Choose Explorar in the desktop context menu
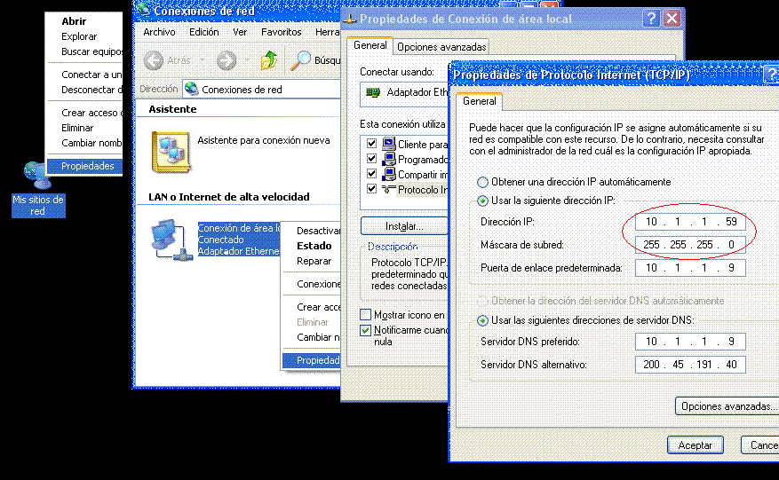The width and height of the screenshot is (779, 480). [79, 36]
